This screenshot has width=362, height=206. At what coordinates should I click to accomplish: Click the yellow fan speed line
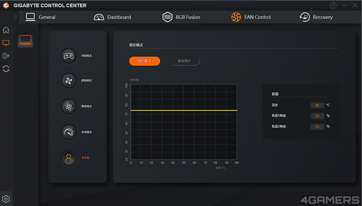coord(184,110)
